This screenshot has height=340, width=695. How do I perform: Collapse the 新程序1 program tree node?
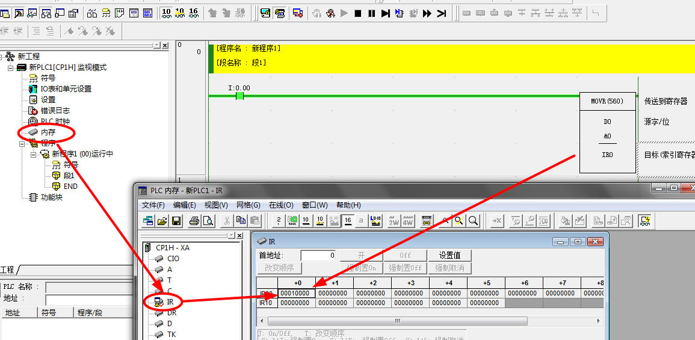point(34,154)
